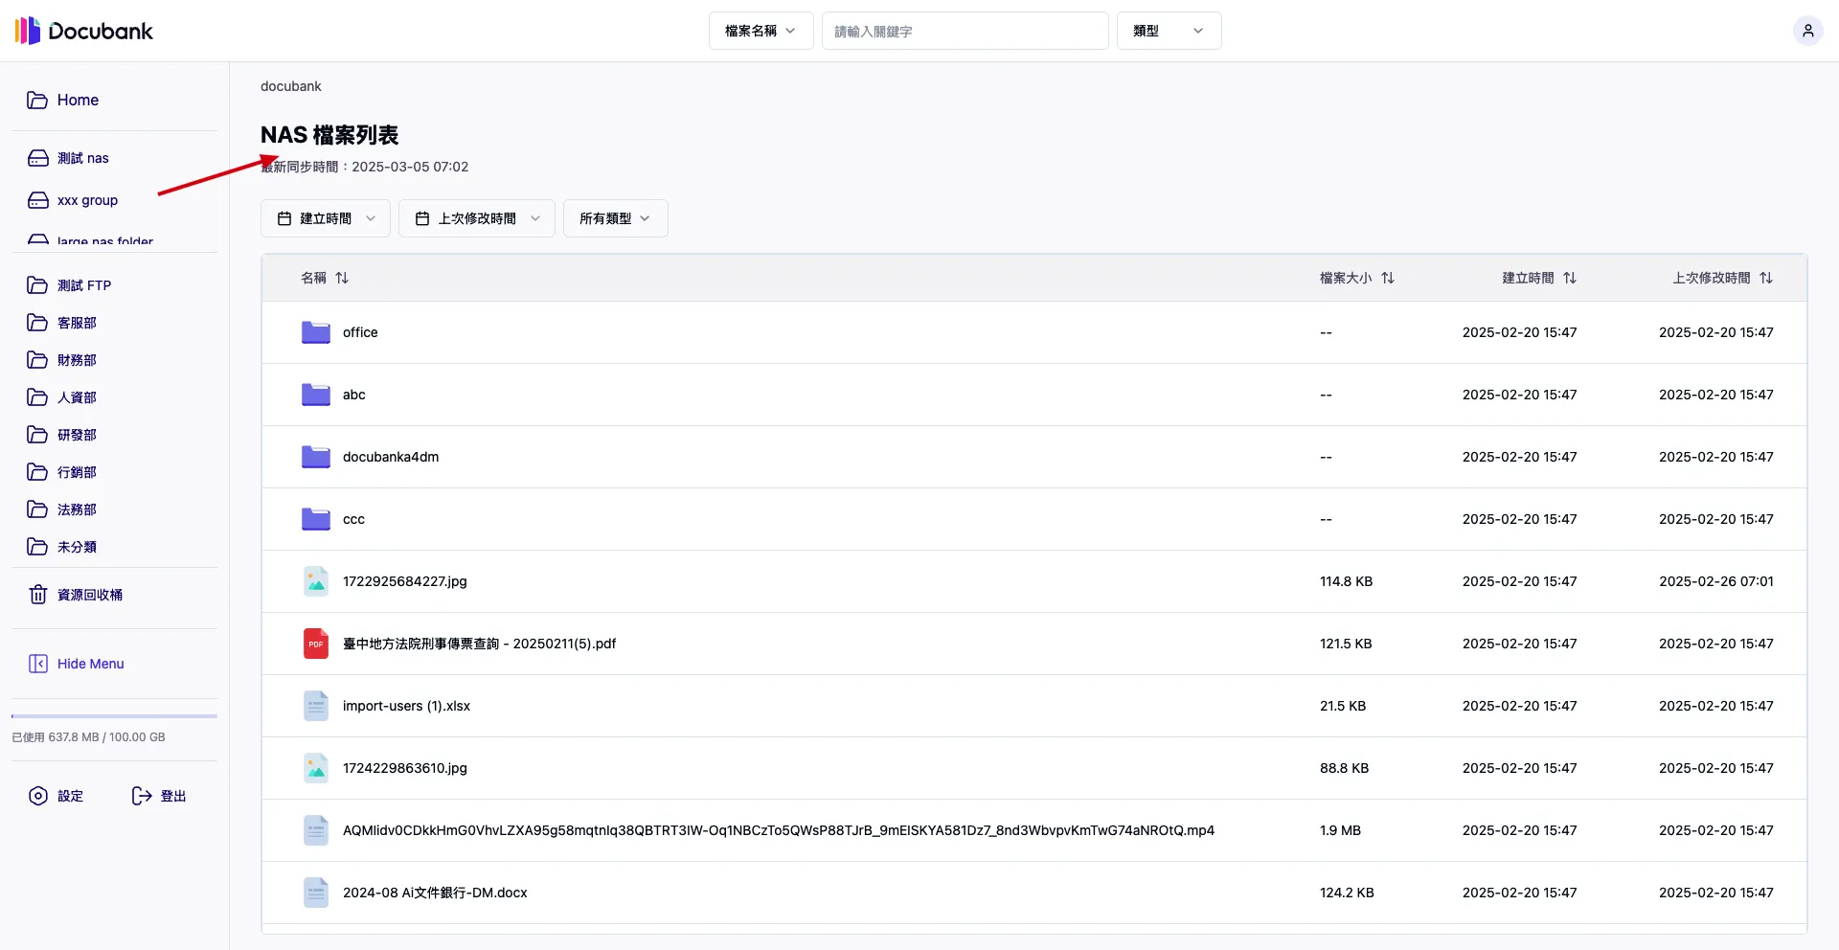This screenshot has height=950, width=1839.
Task: Open the 檔案名稱 dropdown
Action: [760, 31]
